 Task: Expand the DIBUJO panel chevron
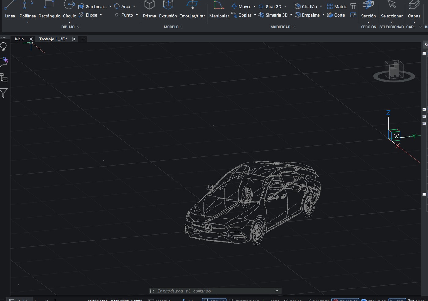tap(78, 27)
